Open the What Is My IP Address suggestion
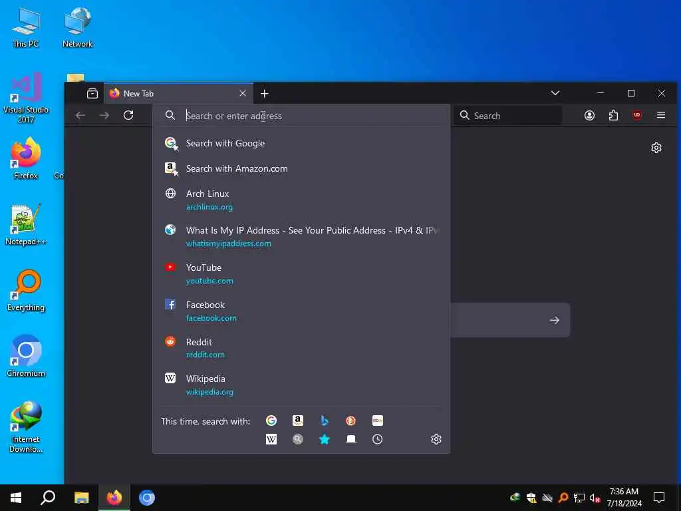Viewport: 681px width, 511px height. click(301, 236)
